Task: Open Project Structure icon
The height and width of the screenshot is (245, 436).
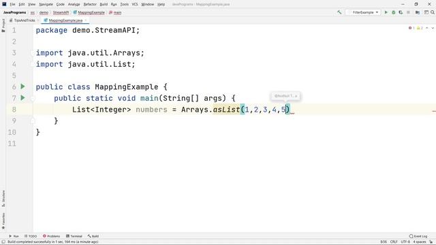Action: point(418,12)
